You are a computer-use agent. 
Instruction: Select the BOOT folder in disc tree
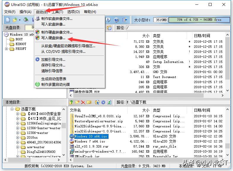coord(19,39)
